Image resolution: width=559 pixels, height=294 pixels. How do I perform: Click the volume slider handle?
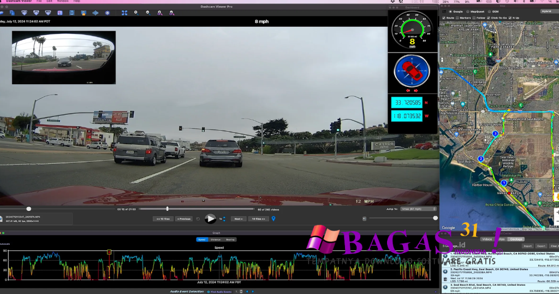click(x=435, y=218)
